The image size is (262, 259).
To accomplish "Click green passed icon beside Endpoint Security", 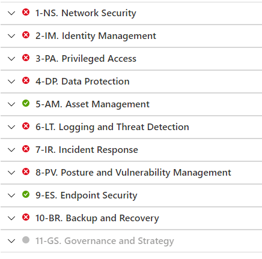I will pyautogui.click(x=26, y=194).
